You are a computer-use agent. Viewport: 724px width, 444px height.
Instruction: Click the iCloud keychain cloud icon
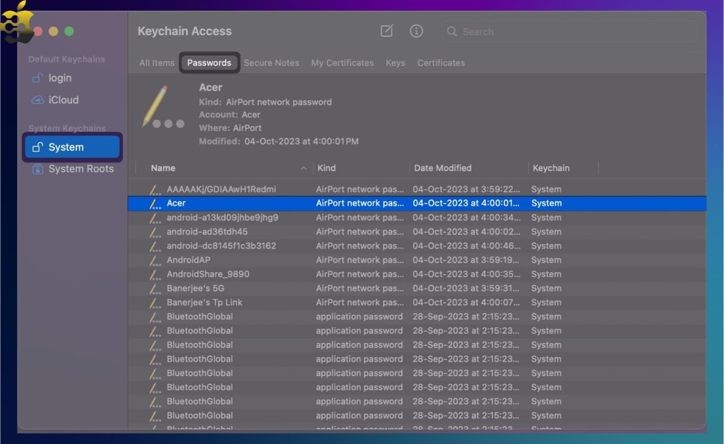37,100
